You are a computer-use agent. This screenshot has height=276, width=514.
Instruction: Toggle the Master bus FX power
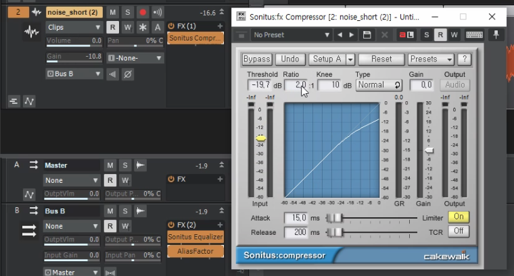coord(171,180)
